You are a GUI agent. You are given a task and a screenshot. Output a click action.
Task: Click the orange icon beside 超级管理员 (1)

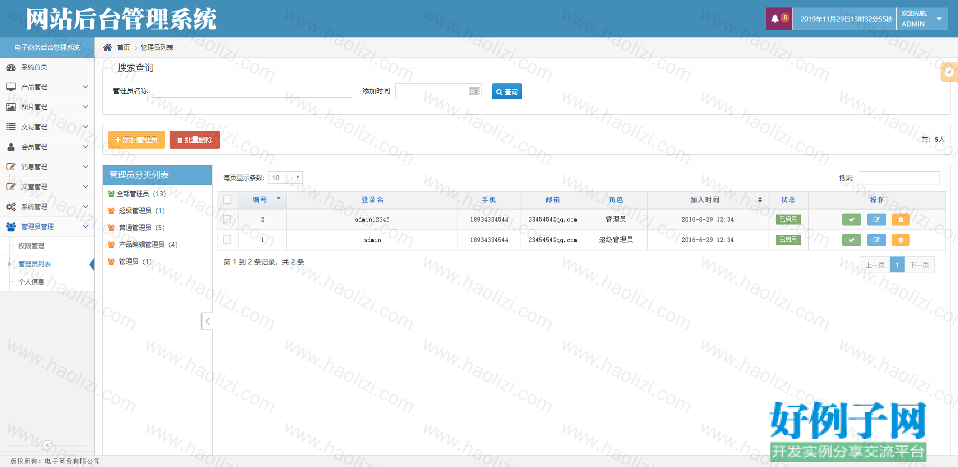point(111,211)
